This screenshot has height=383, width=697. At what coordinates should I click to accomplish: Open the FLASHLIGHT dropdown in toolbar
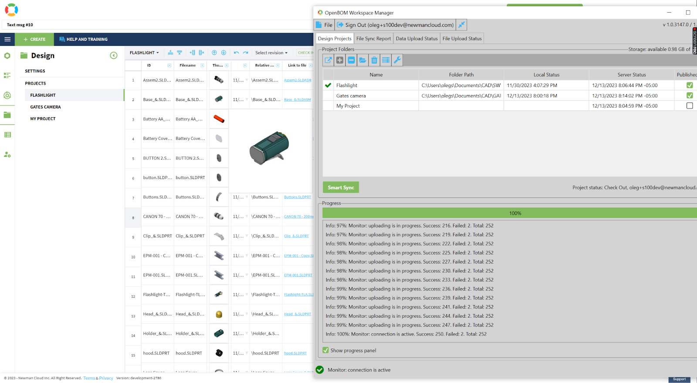click(144, 53)
